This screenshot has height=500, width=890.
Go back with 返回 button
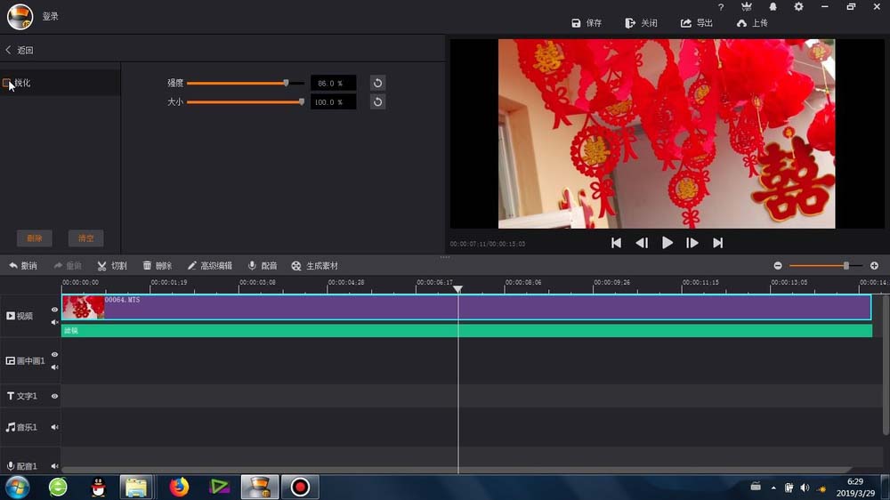click(20, 50)
